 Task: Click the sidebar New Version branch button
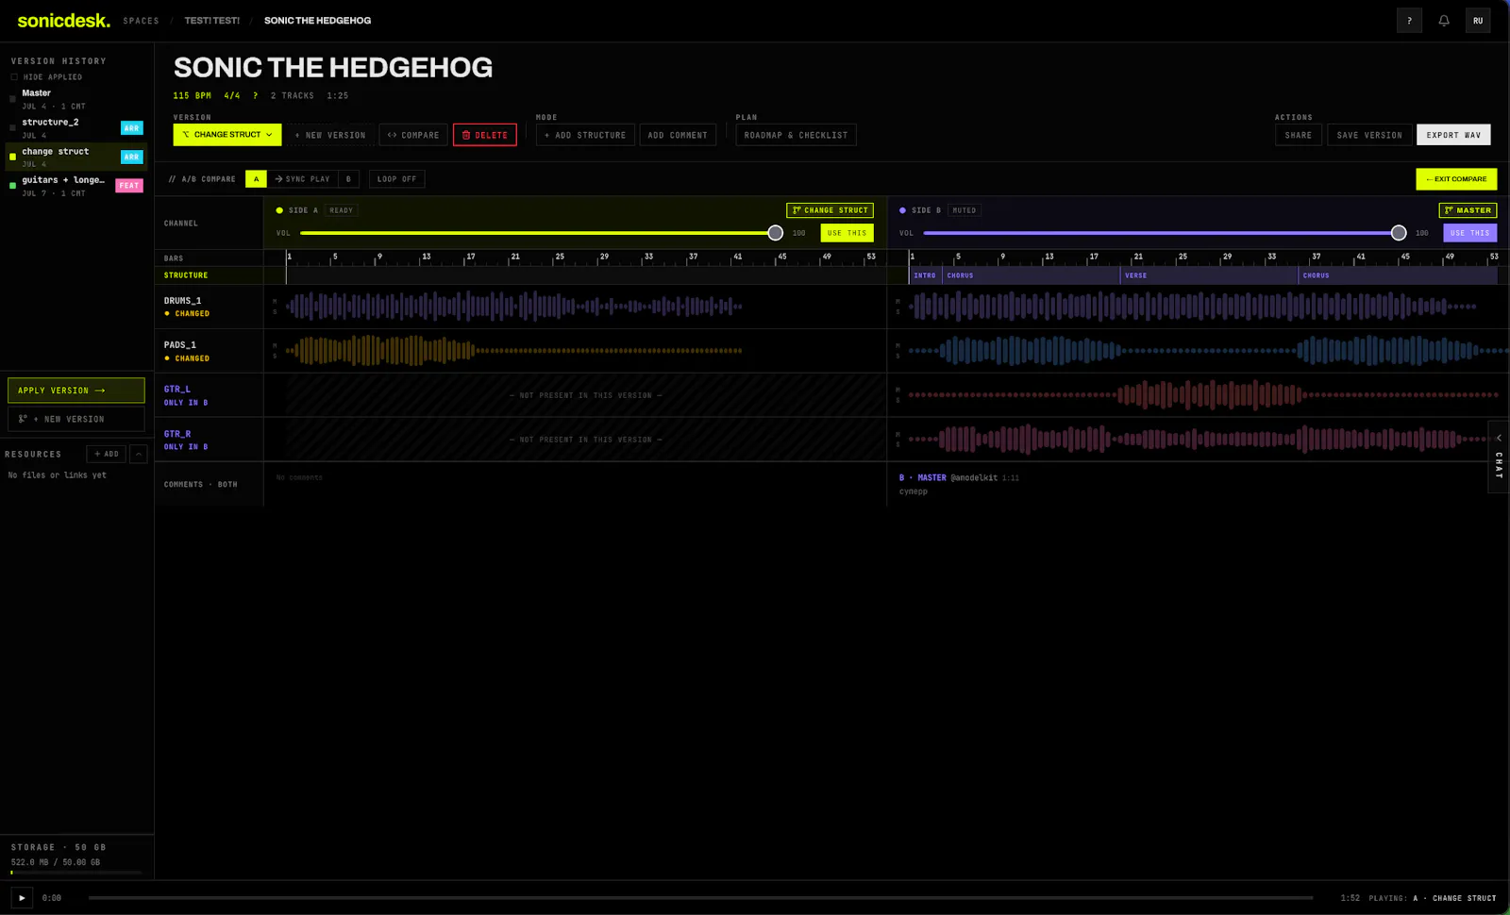(x=76, y=419)
